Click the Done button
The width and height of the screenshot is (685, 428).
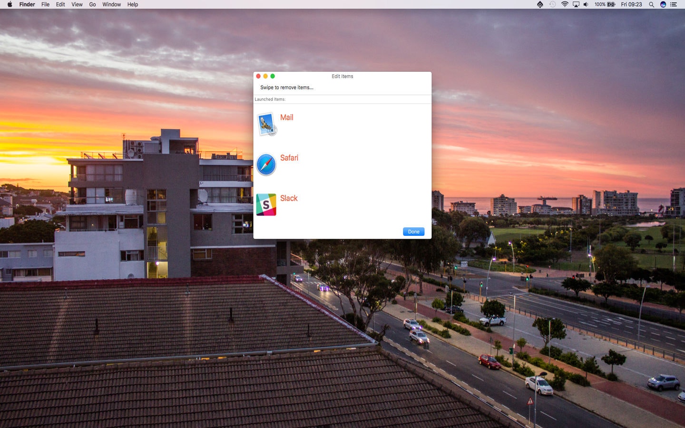point(413,232)
